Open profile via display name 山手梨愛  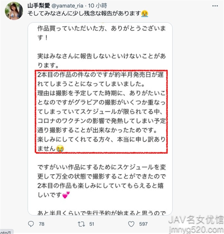(x=39, y=6)
